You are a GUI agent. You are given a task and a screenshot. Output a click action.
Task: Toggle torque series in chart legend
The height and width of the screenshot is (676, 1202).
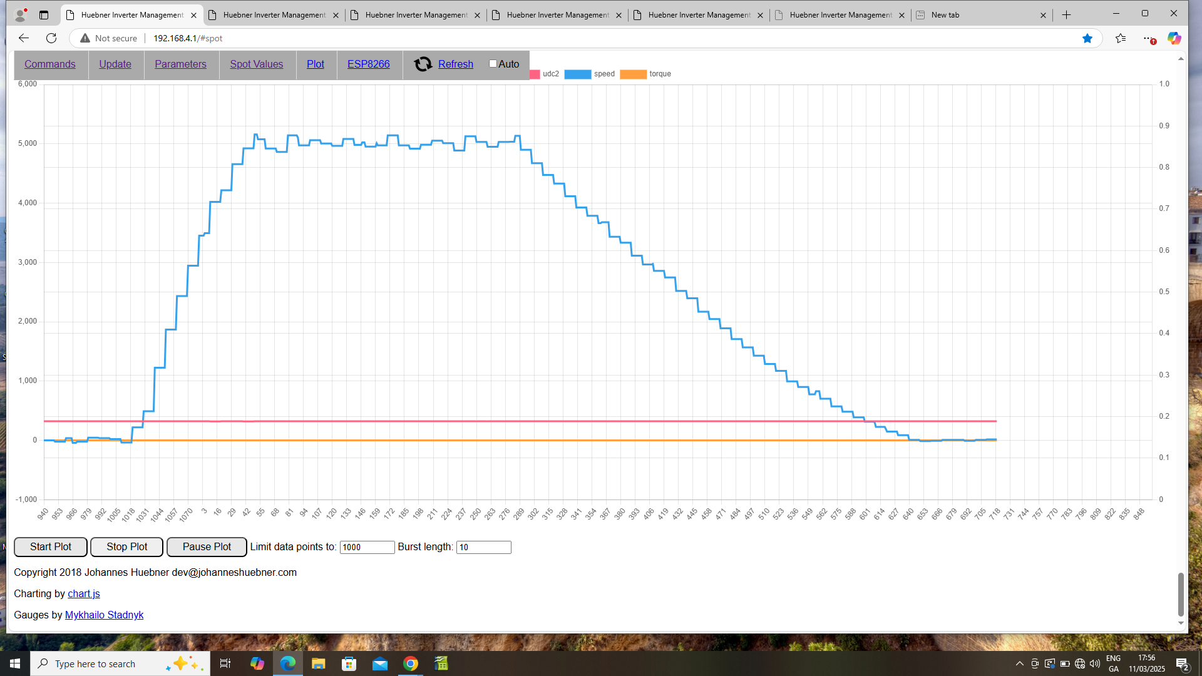click(632, 74)
